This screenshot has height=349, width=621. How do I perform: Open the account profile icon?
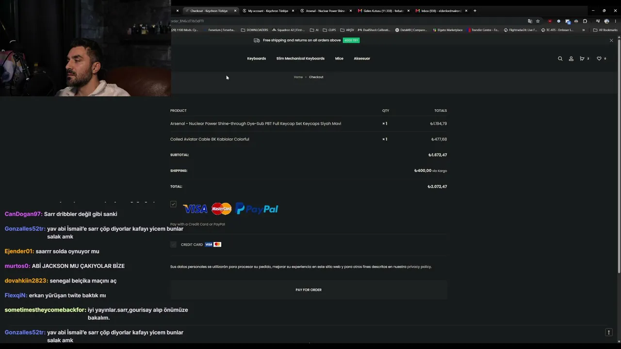(x=571, y=59)
